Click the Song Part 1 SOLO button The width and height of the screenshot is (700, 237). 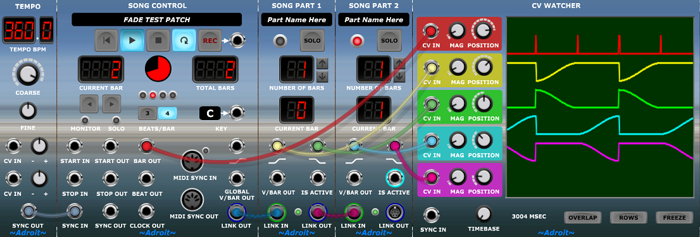pyautogui.click(x=312, y=40)
